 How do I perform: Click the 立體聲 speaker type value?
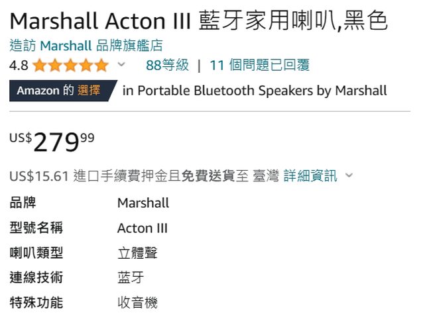pyautogui.click(x=137, y=253)
